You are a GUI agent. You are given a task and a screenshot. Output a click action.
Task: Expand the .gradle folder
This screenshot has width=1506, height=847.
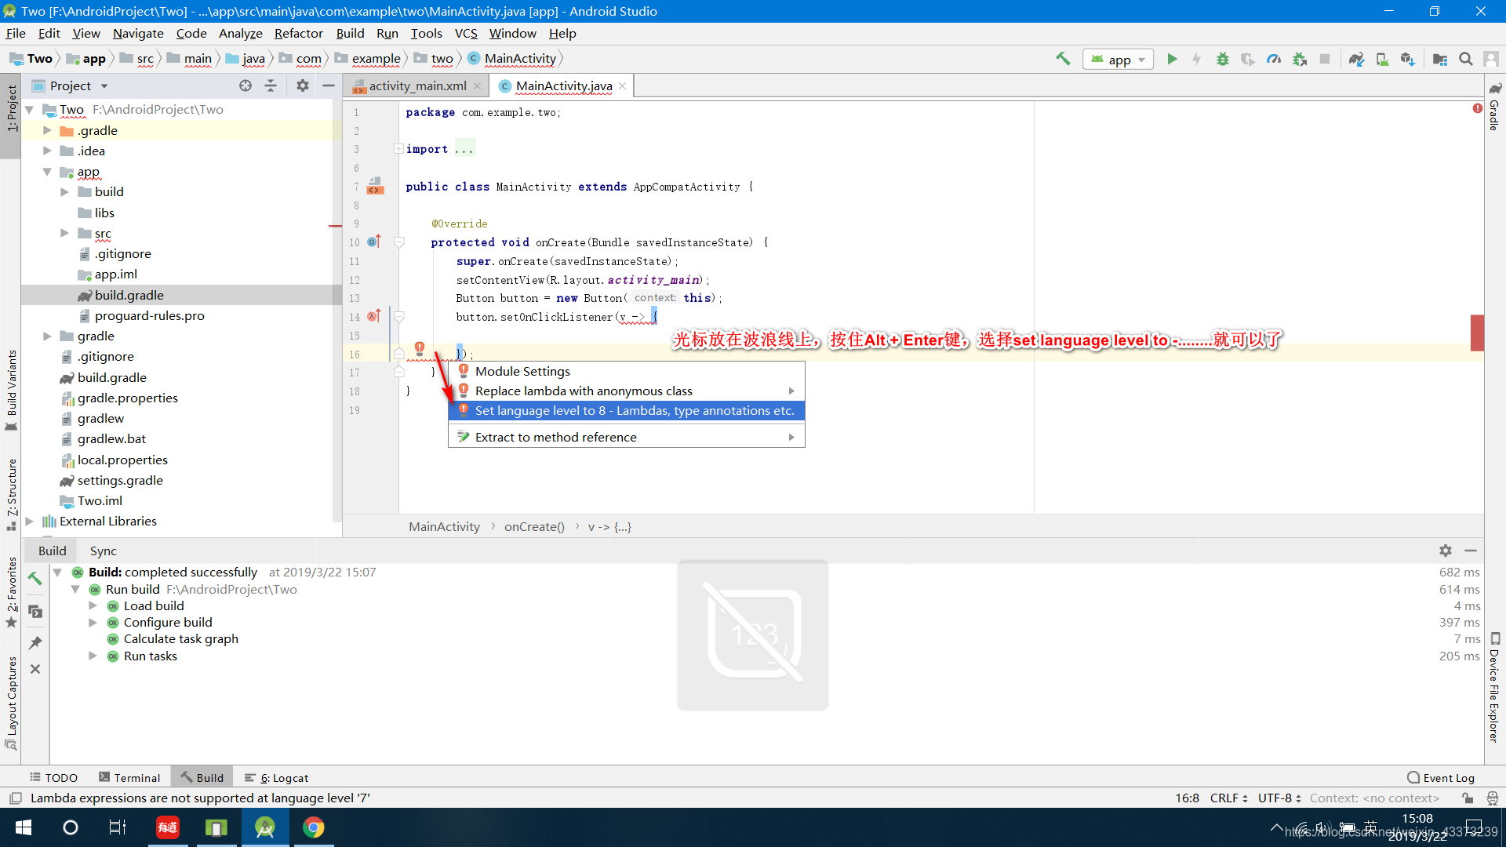pyautogui.click(x=47, y=130)
